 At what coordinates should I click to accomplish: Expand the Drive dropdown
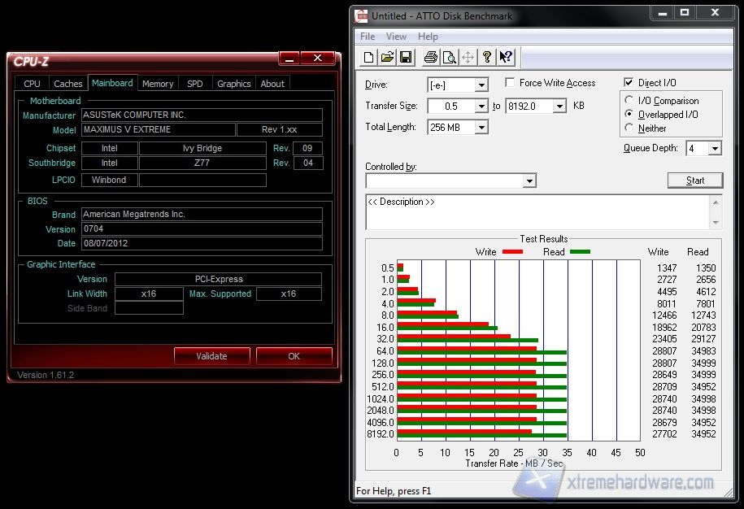point(481,85)
